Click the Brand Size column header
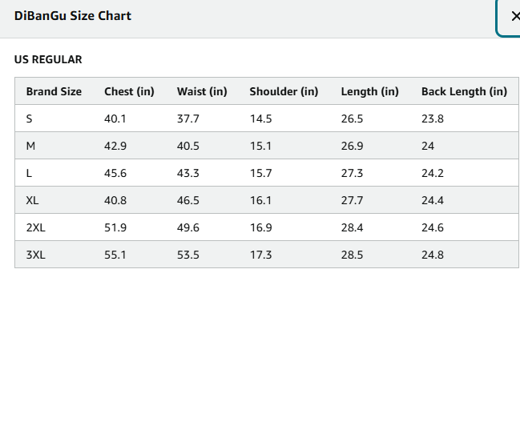Viewport: 520px width, 442px height. click(54, 91)
